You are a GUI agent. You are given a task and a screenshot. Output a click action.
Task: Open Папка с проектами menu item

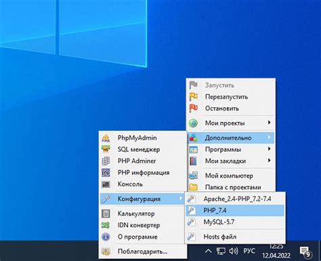tap(231, 187)
